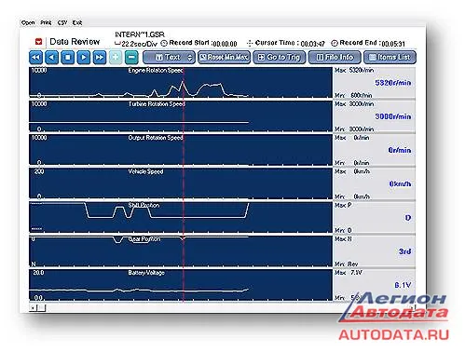Image resolution: width=465 pixels, height=352 pixels.
Task: Click the Turbine Rotation Speed graph
Action: [x=181, y=116]
